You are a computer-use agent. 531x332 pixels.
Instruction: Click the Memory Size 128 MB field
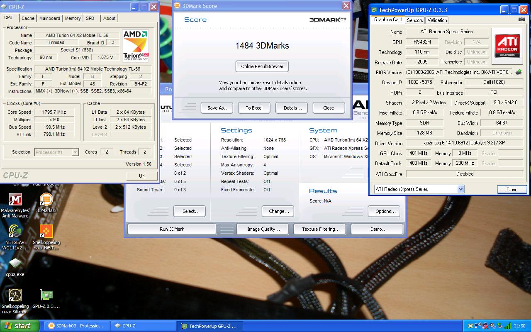424,133
